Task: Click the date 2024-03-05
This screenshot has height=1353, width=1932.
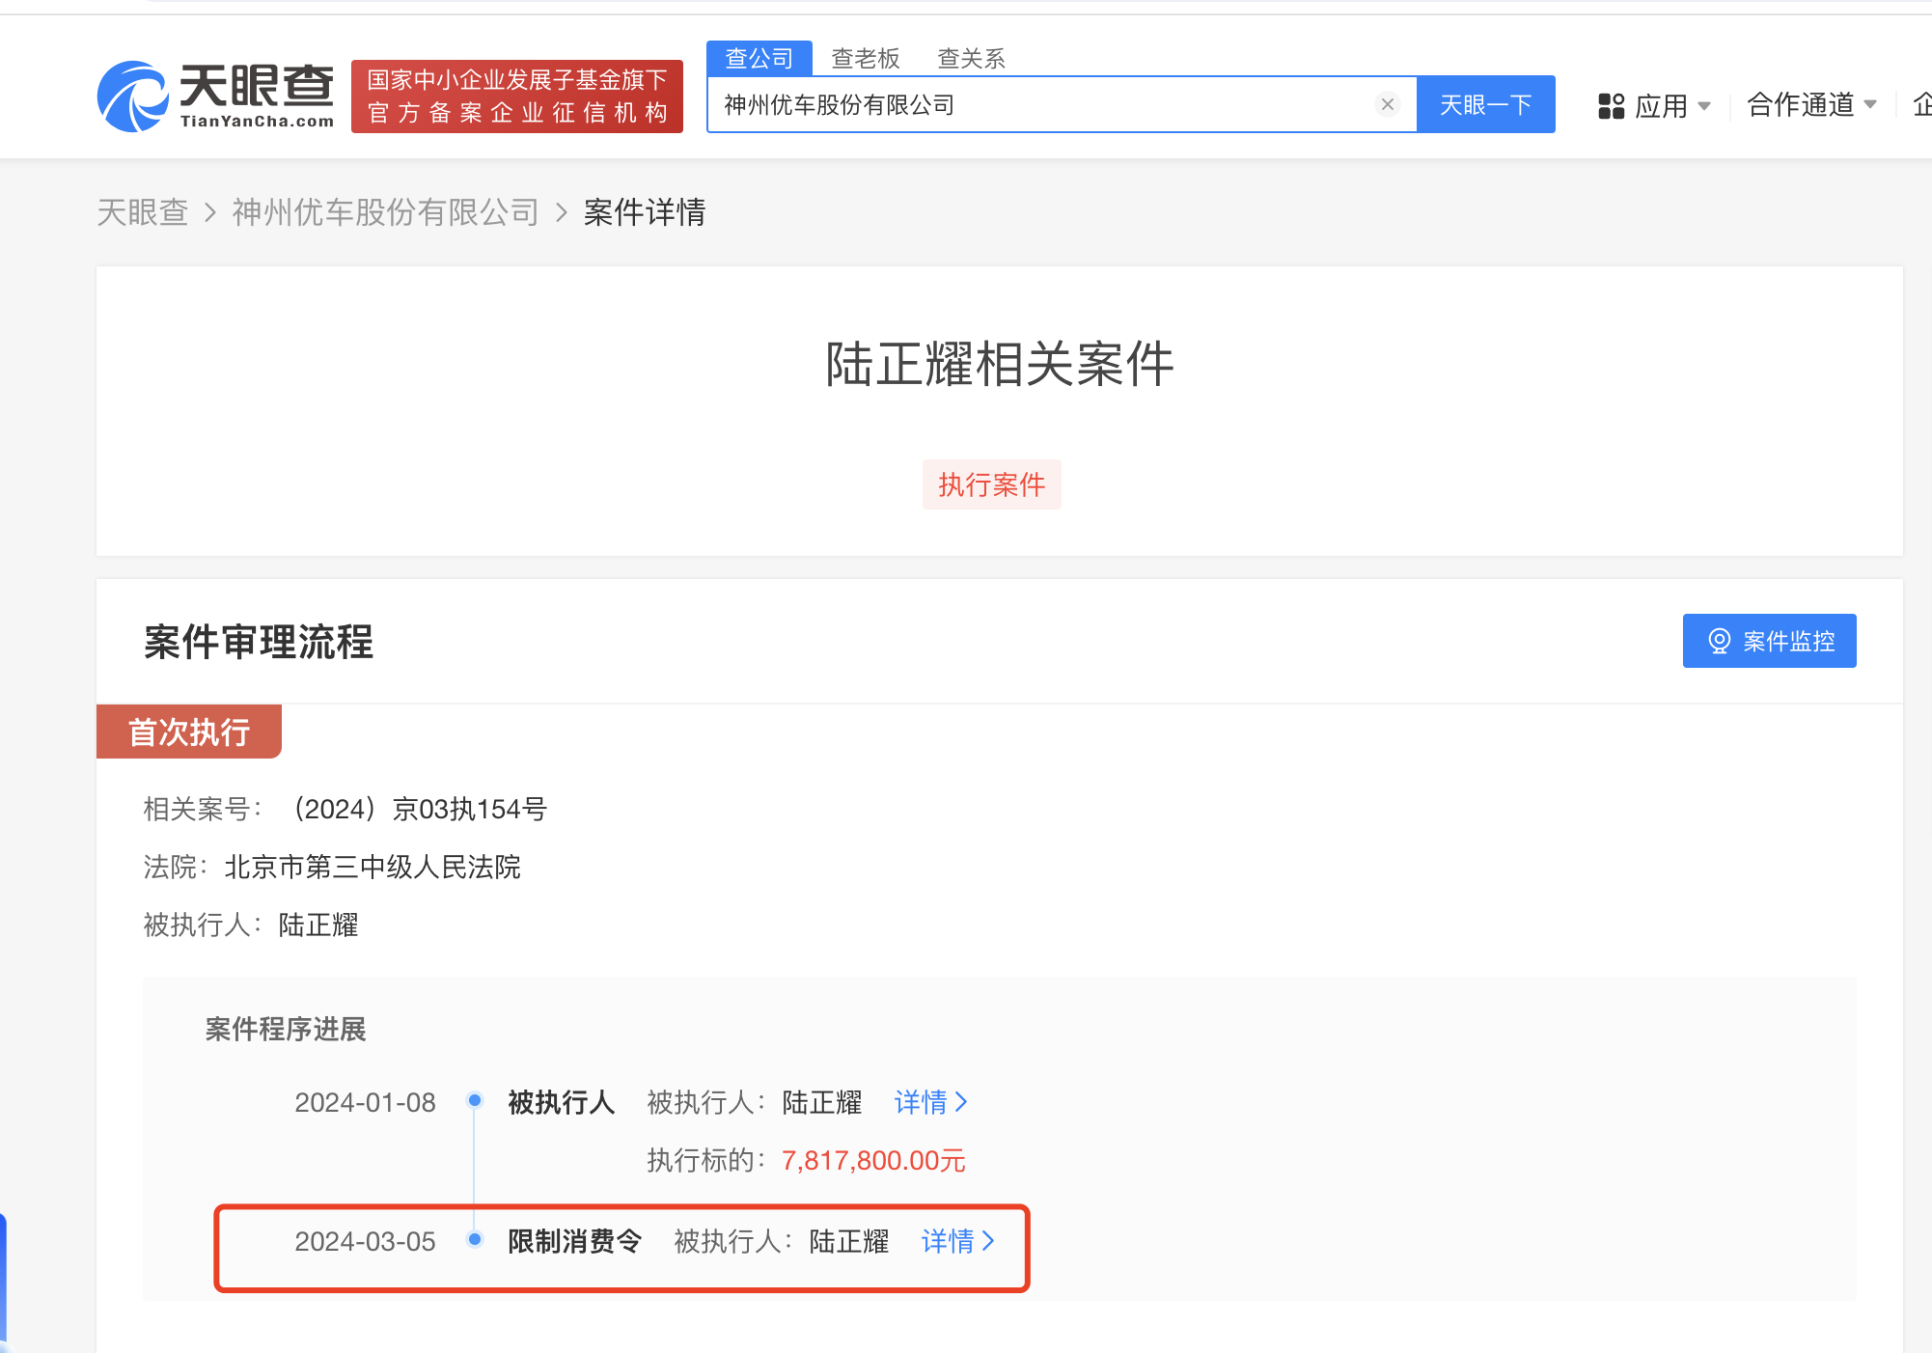Action: 365,1241
